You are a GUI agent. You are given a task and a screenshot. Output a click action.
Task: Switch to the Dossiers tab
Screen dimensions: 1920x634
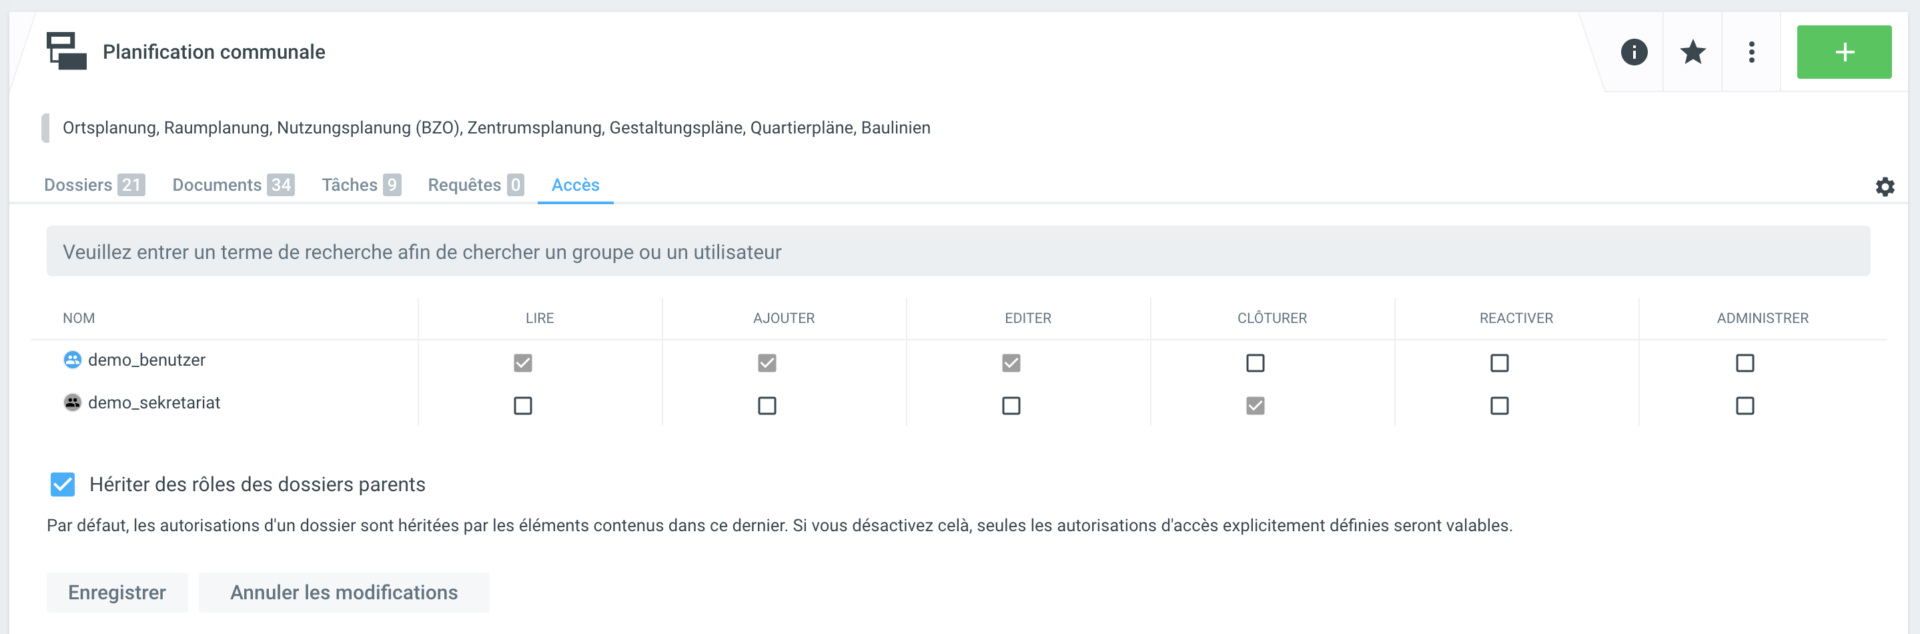[x=93, y=185]
